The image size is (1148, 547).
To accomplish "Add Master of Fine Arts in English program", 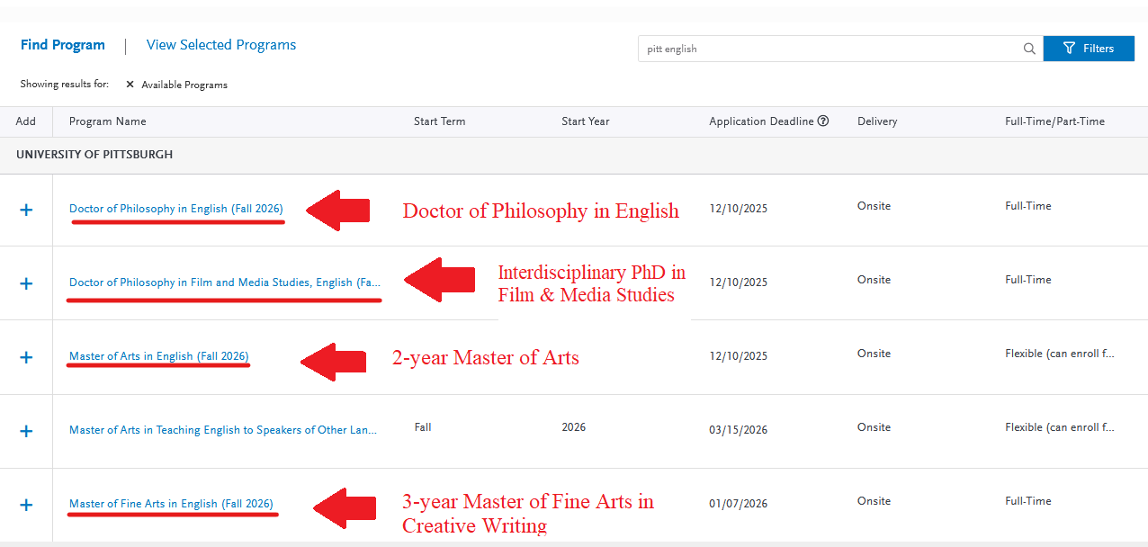I will click(26, 505).
